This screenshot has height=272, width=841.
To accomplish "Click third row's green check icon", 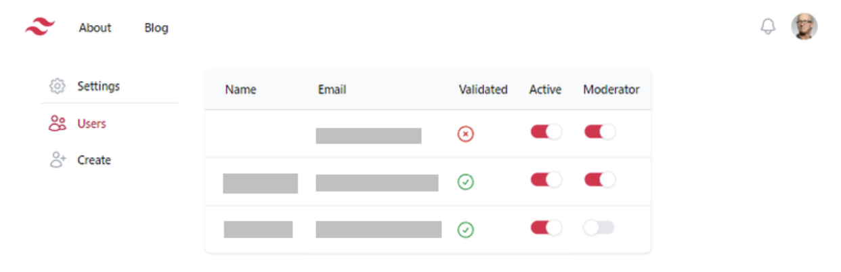I will 465,230.
